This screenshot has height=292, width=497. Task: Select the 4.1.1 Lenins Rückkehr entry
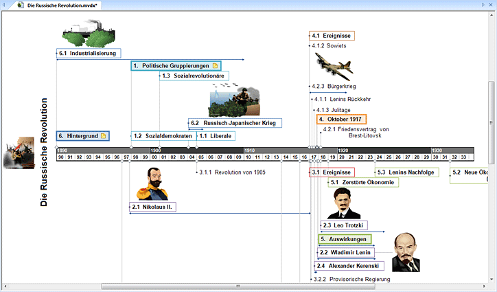click(343, 99)
